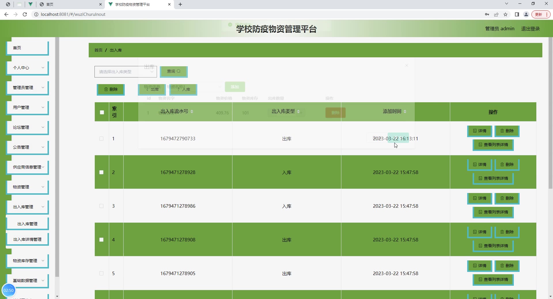Open the saved passwords key icon

tap(487, 14)
